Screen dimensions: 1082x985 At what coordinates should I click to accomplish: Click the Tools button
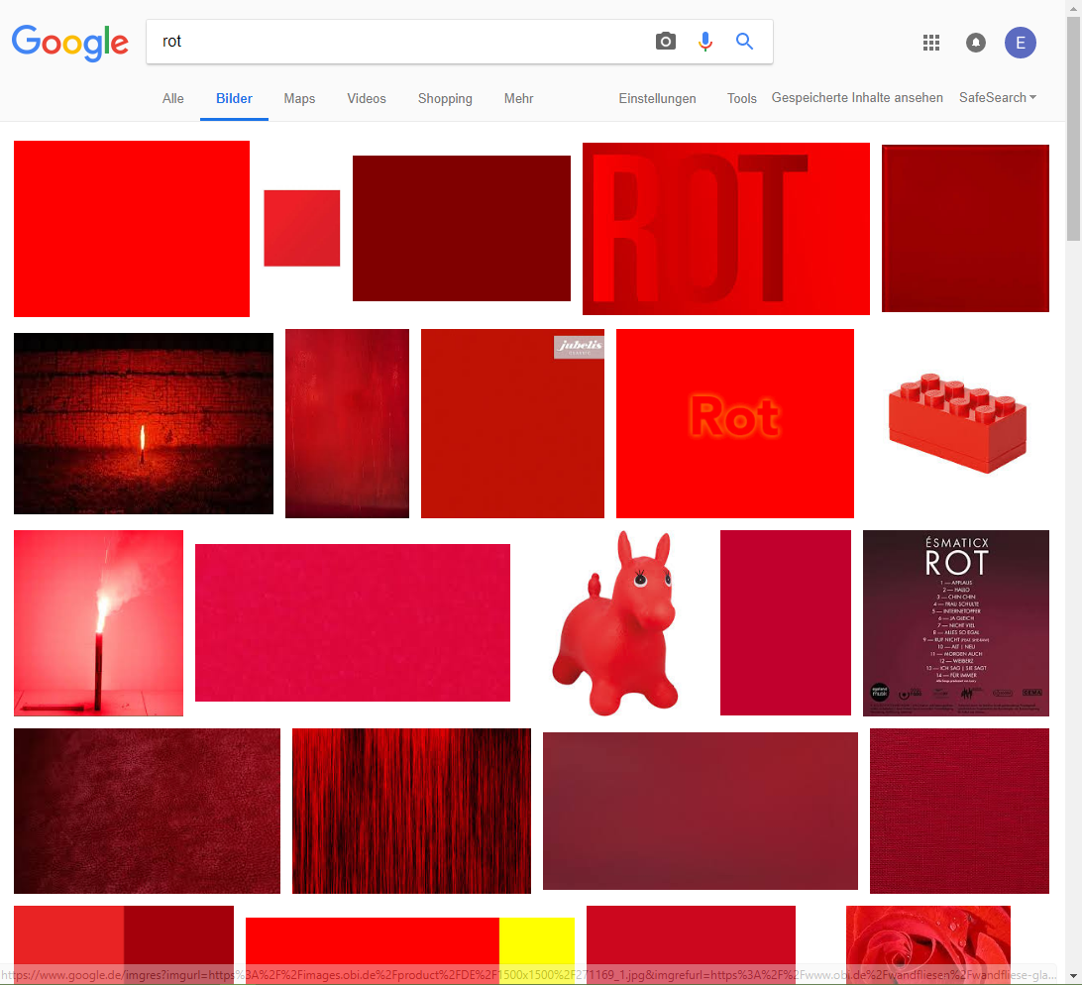point(741,98)
